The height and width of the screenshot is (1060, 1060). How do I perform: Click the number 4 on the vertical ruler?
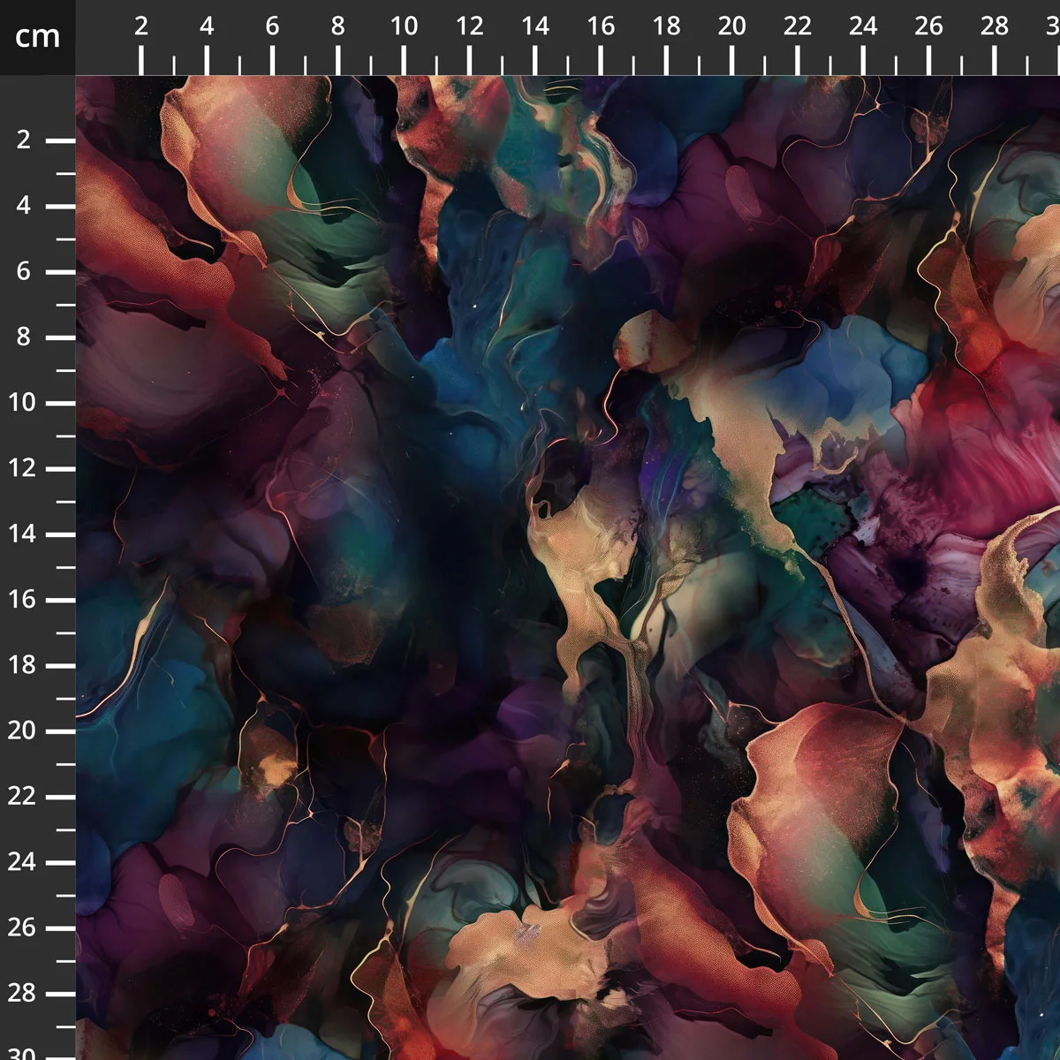click(22, 203)
